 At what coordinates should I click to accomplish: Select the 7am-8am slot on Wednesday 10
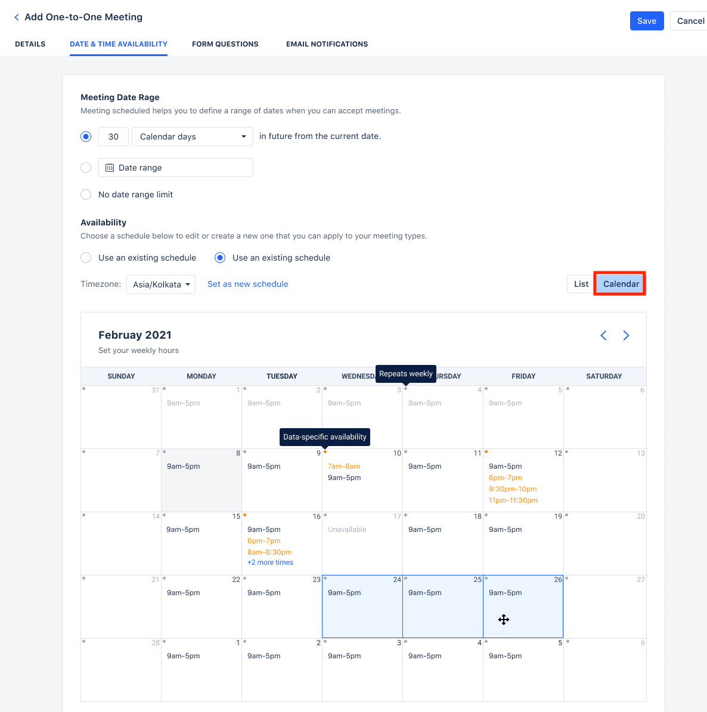tap(344, 466)
